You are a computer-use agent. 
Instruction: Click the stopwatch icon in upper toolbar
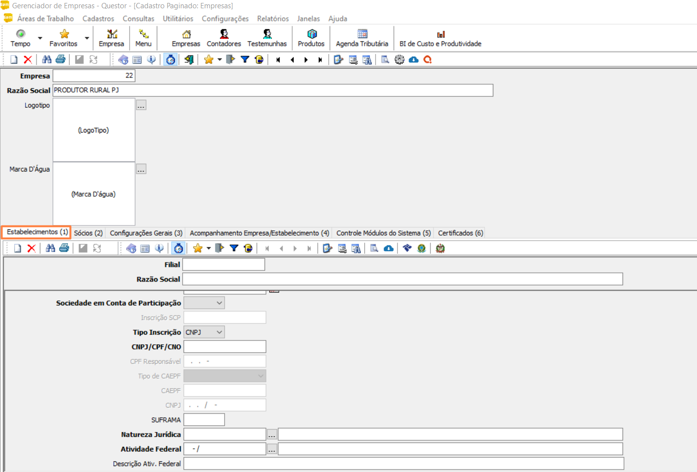(x=170, y=59)
